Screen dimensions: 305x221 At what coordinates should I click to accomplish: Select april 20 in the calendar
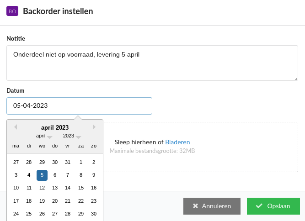click(55, 201)
